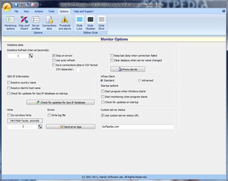The height and width of the screenshot is (181, 228).
Task: Launch the http.conf Wizard
Action: coord(24,23)
